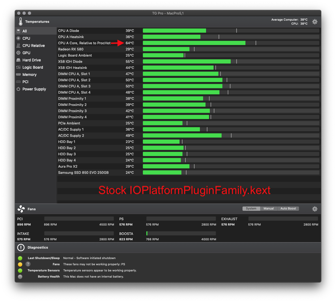Click the CPU A Diode temperature bar
Screen dimensions: 336x302
point(231,31)
